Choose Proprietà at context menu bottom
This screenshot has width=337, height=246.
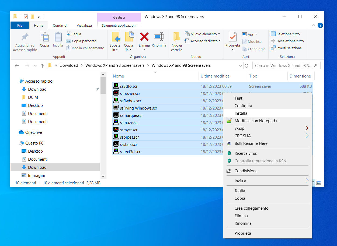click(267, 233)
